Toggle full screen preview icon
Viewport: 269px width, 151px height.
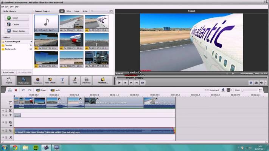pyautogui.click(x=251, y=83)
